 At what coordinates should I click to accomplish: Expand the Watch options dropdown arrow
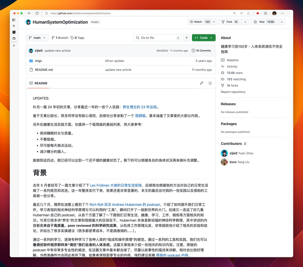(x=213, y=22)
